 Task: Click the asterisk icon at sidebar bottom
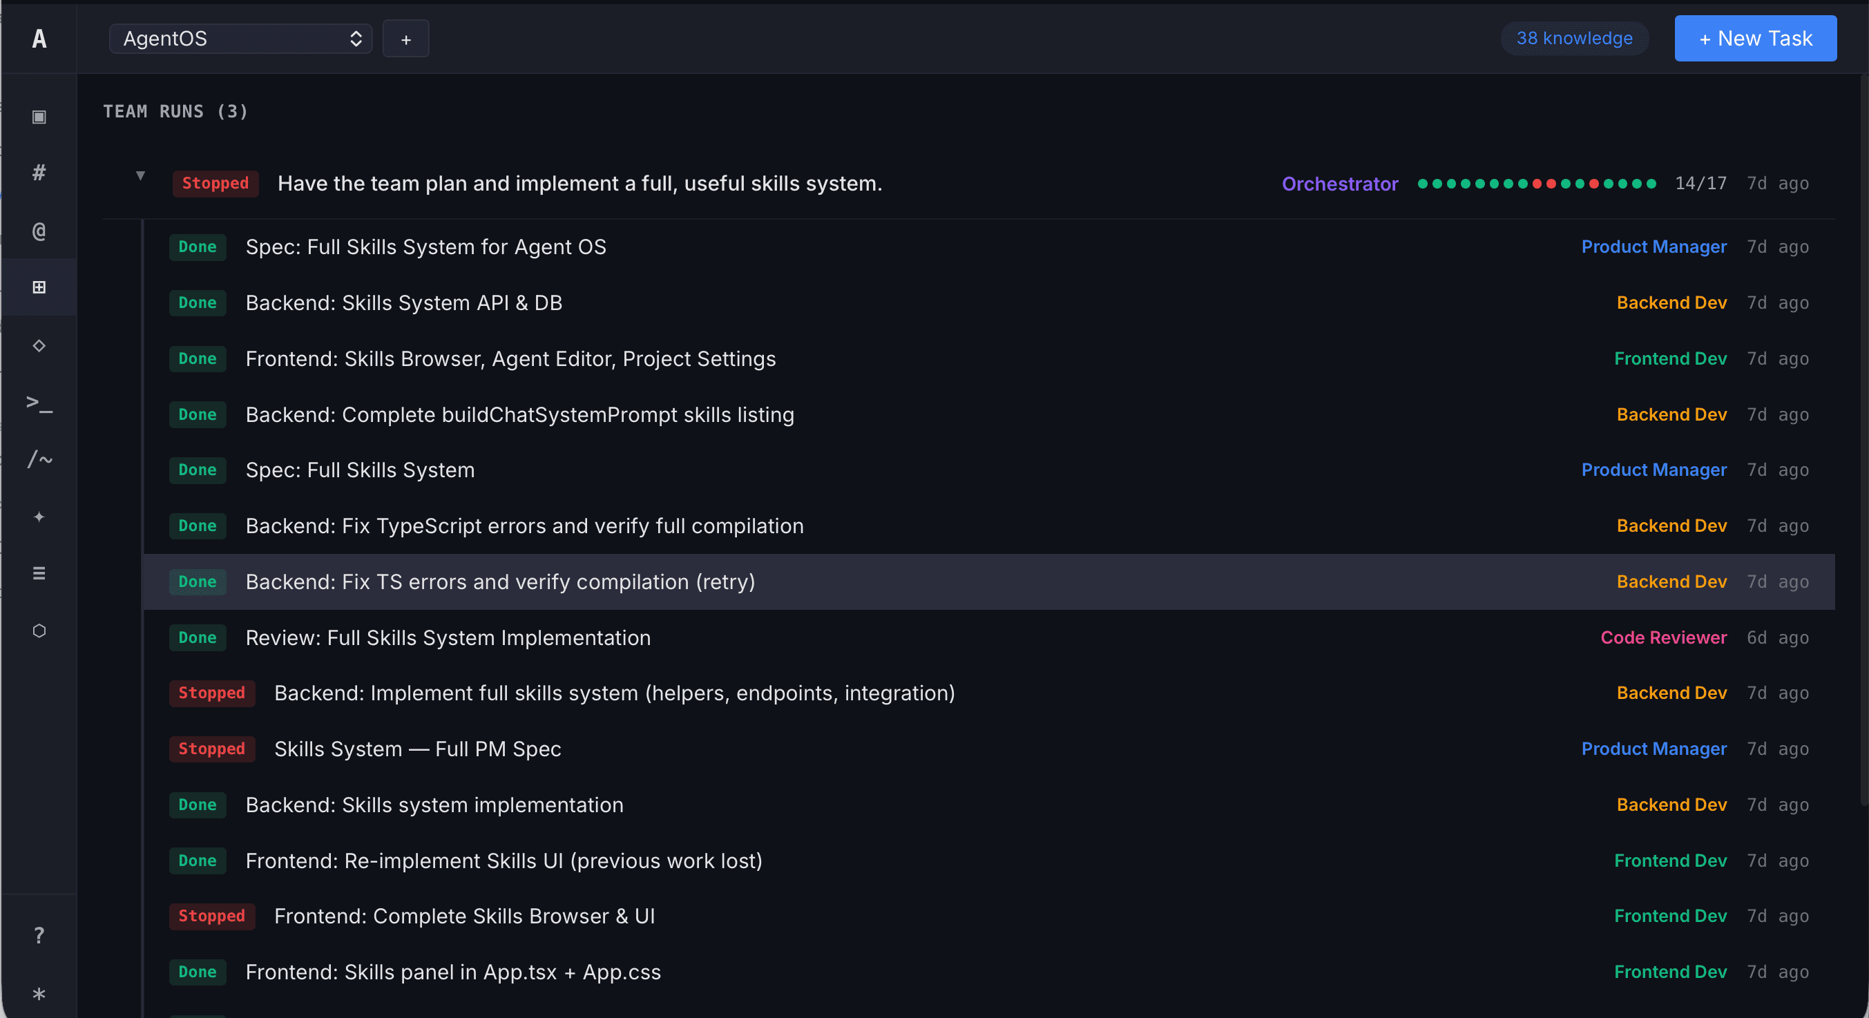tap(39, 993)
